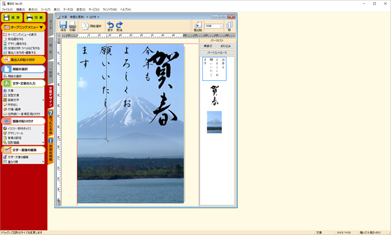Click the 横表示 button in parts list
The height and width of the screenshot is (235, 391).
coord(208,46)
